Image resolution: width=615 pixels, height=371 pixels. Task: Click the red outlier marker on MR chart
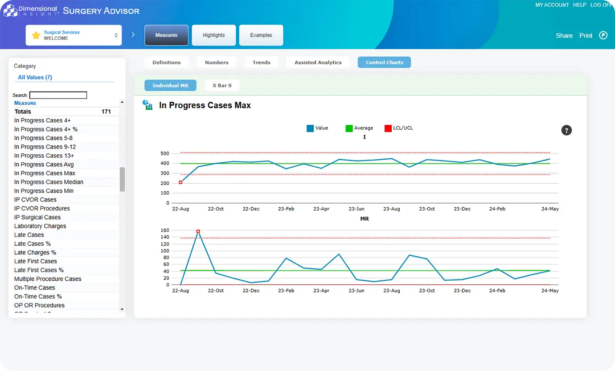(198, 232)
